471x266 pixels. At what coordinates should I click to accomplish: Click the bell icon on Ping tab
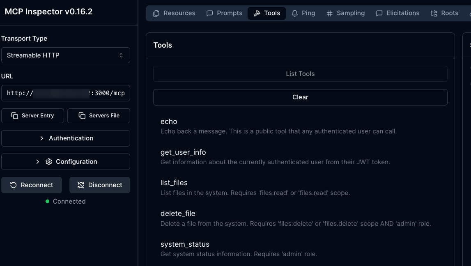click(295, 14)
